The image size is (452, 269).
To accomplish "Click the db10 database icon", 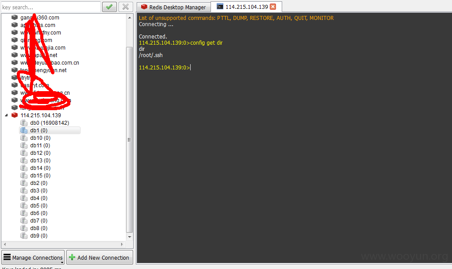I will pos(24,138).
